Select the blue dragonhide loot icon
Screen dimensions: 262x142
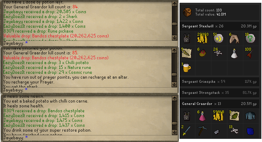coord(250,131)
